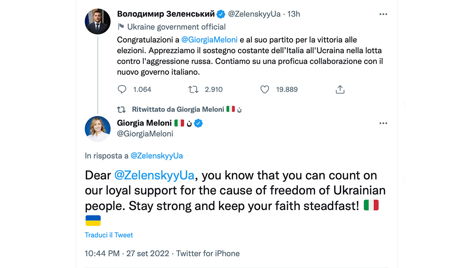The width and height of the screenshot is (476, 268).
Task: Open @ZelenskyyUa from 'In risposta a' line
Action: click(x=157, y=156)
